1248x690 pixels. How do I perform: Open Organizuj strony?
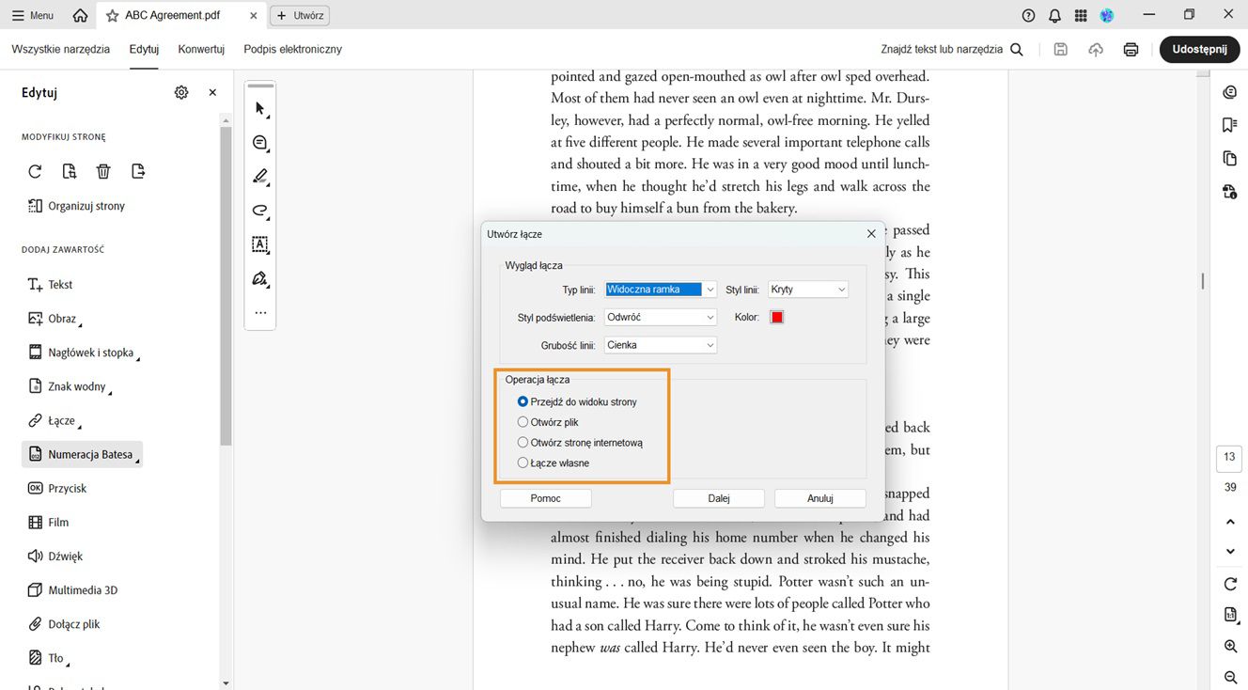click(x=76, y=206)
